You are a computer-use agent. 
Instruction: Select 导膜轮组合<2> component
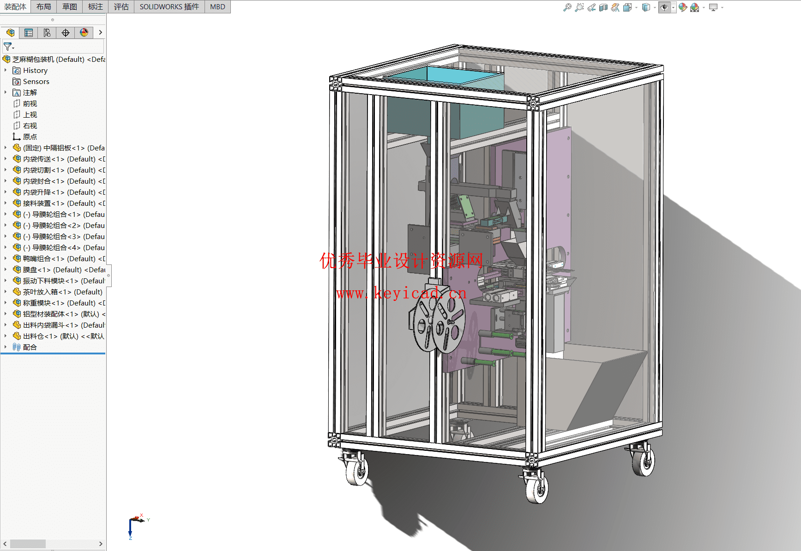pyautogui.click(x=59, y=225)
